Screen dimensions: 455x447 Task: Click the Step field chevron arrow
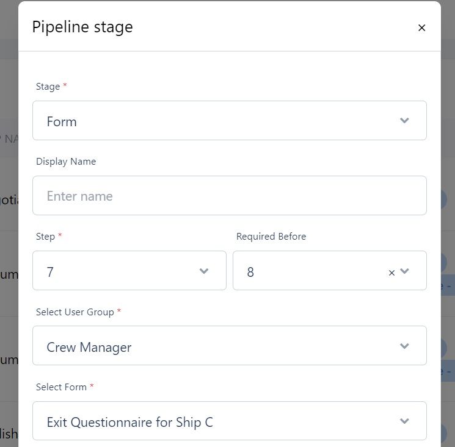(x=204, y=271)
